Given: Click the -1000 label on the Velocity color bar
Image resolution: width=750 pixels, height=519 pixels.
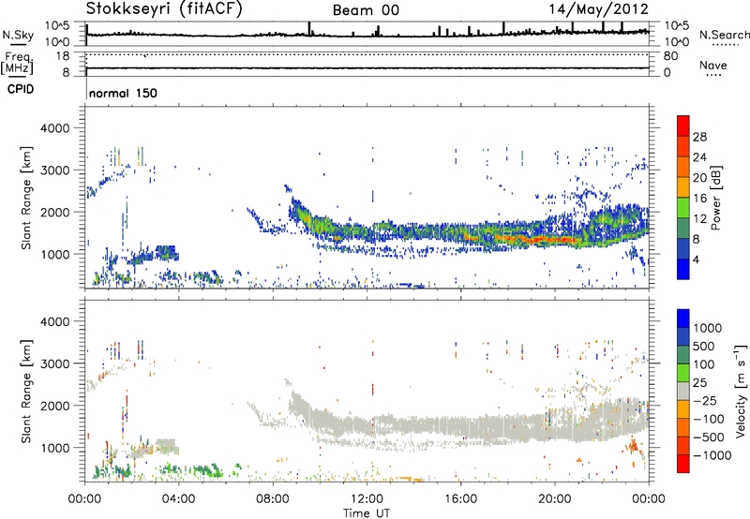Looking at the screenshot, I should (x=712, y=455).
